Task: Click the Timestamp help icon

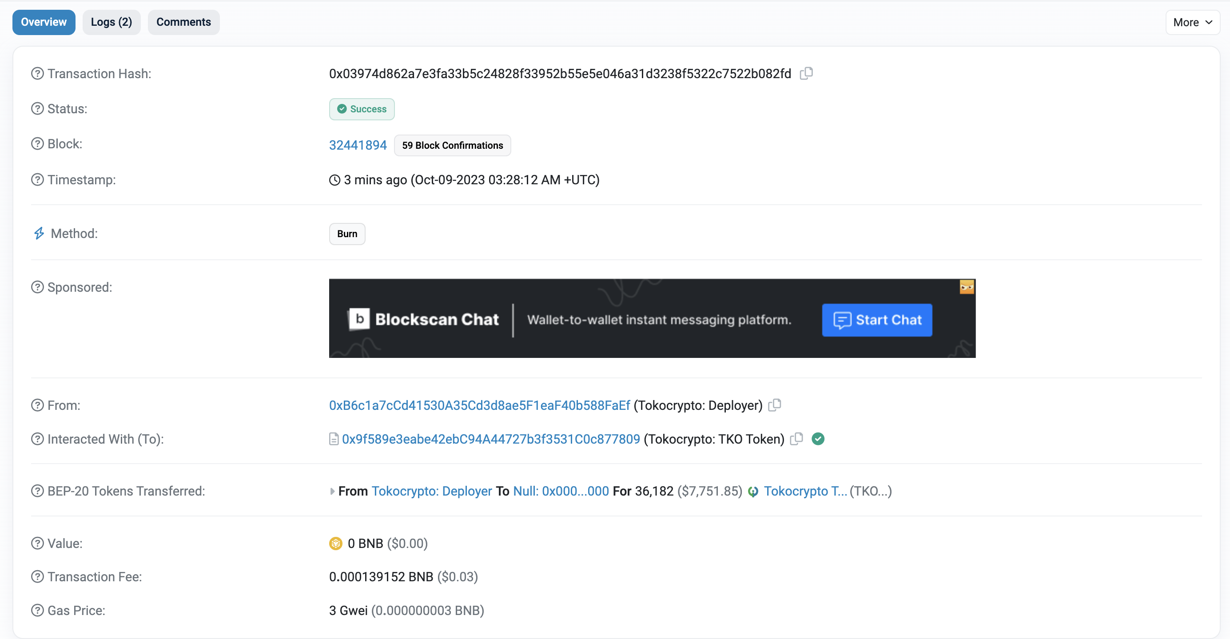Action: (x=37, y=180)
